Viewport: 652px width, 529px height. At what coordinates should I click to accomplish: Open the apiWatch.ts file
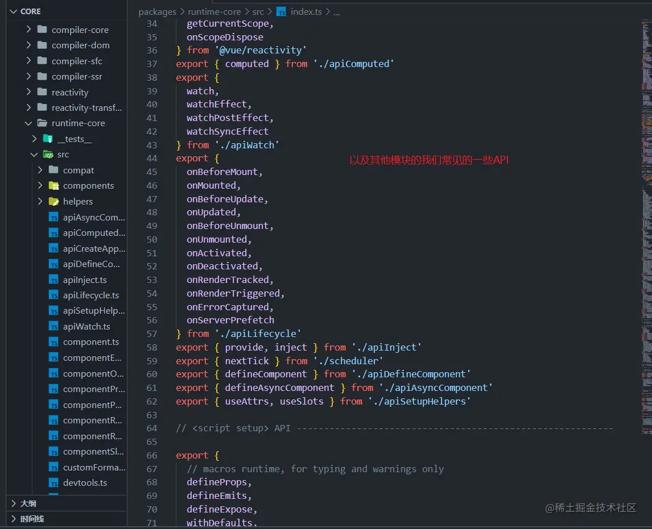86,326
